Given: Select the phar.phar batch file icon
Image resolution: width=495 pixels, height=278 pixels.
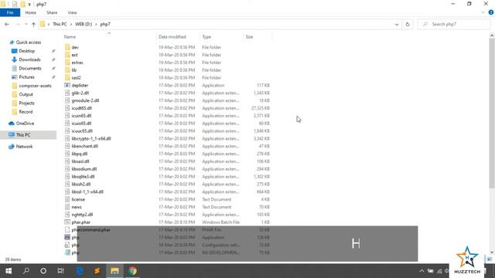Looking at the screenshot, I should [67, 222].
